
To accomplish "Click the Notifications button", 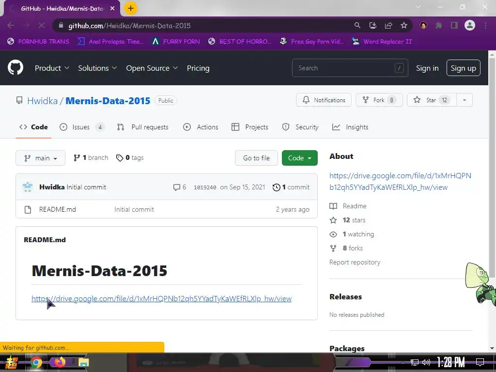I will click(x=324, y=100).
